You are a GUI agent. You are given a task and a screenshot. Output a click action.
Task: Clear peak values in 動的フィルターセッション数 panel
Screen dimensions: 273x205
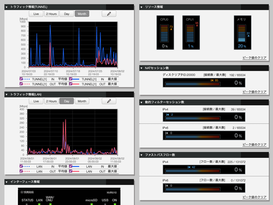pos(254,144)
